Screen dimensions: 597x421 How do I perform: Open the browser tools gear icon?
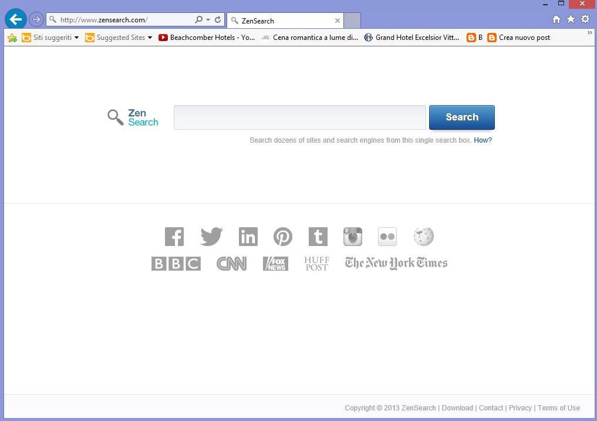click(x=585, y=19)
